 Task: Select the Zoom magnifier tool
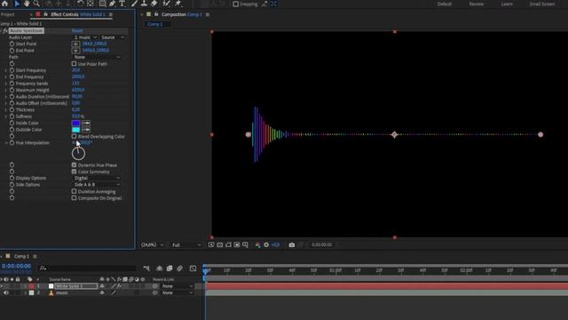36,4
